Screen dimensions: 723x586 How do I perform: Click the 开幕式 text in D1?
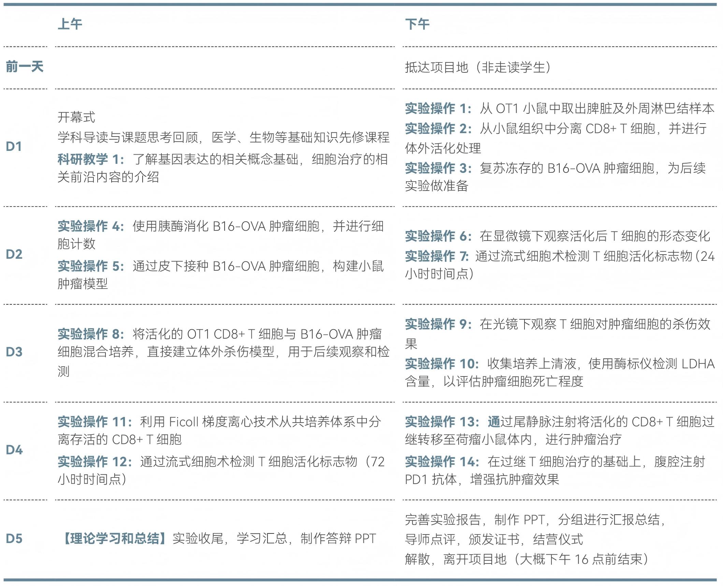point(76,117)
